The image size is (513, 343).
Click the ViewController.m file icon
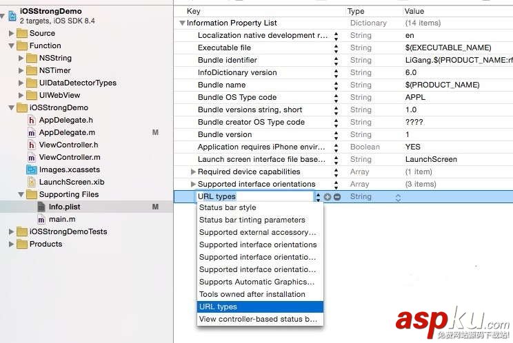[32, 158]
